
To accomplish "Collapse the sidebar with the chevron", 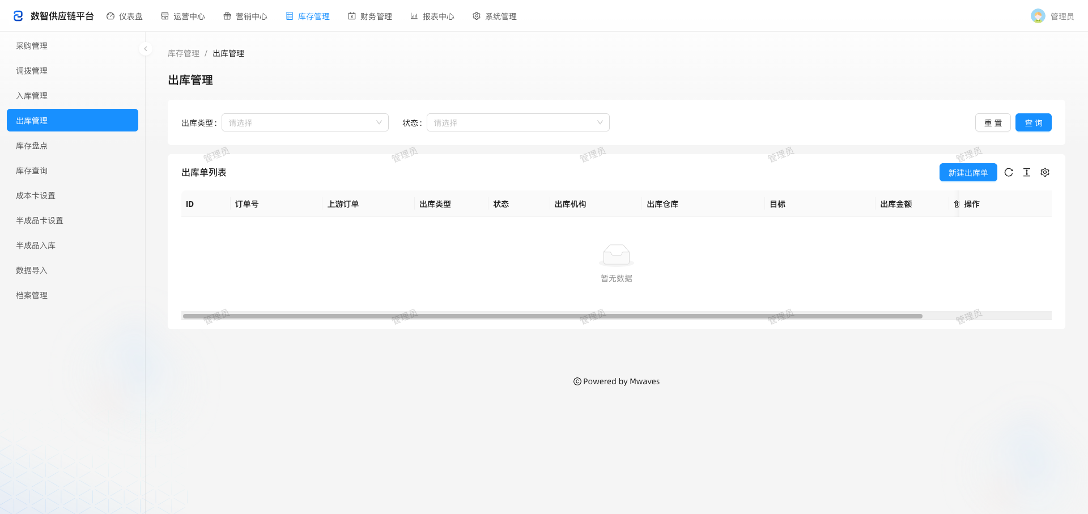I will pyautogui.click(x=146, y=49).
